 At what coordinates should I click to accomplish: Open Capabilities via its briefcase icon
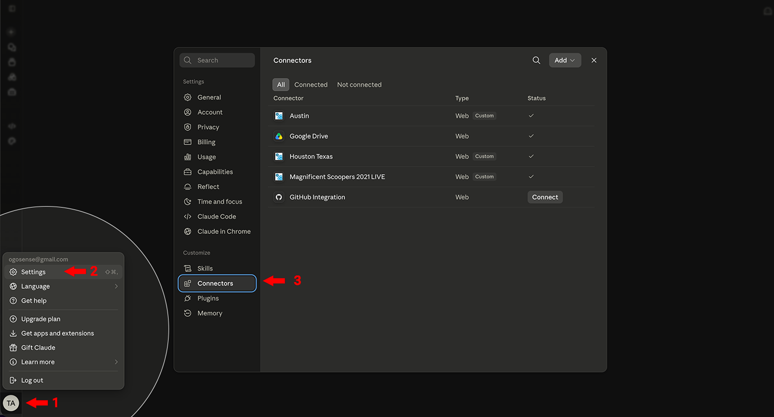[x=187, y=172]
